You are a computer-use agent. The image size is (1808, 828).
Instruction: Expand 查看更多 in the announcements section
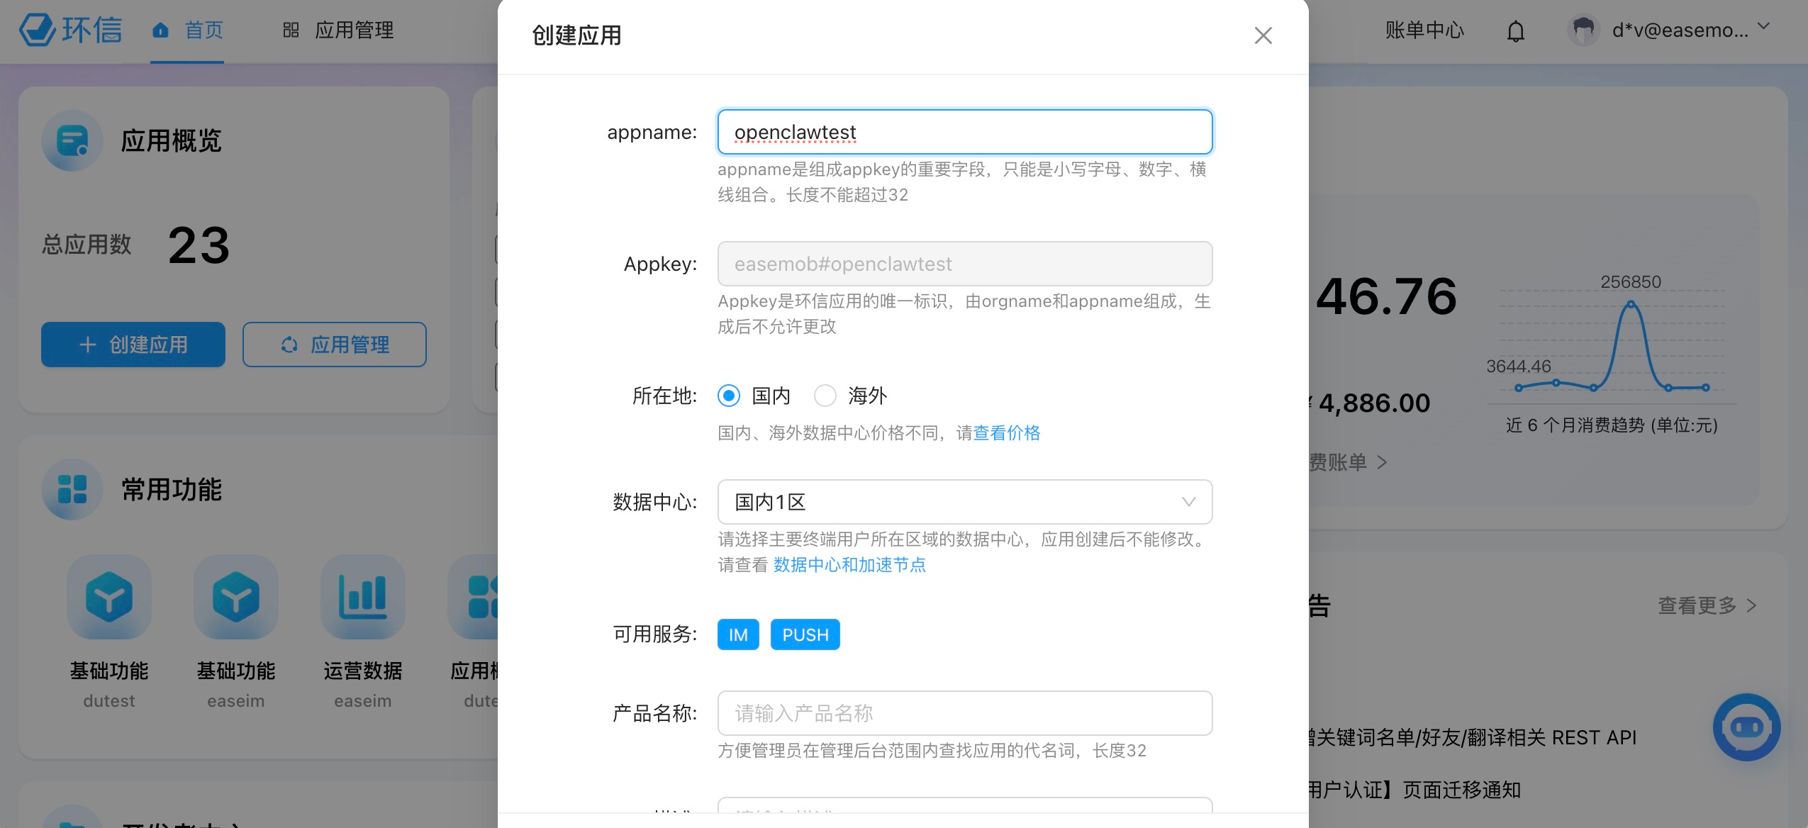click(1704, 605)
